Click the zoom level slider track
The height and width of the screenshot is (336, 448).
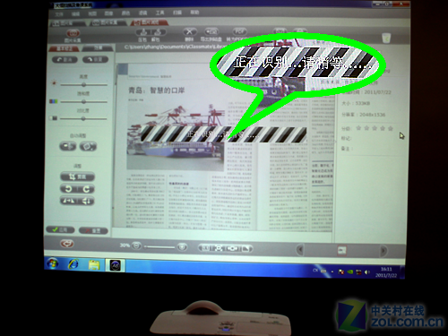pos(159,247)
